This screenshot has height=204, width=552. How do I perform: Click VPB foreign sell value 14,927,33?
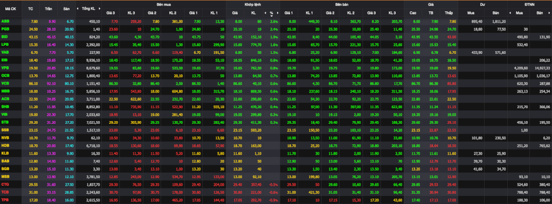coord(543,68)
